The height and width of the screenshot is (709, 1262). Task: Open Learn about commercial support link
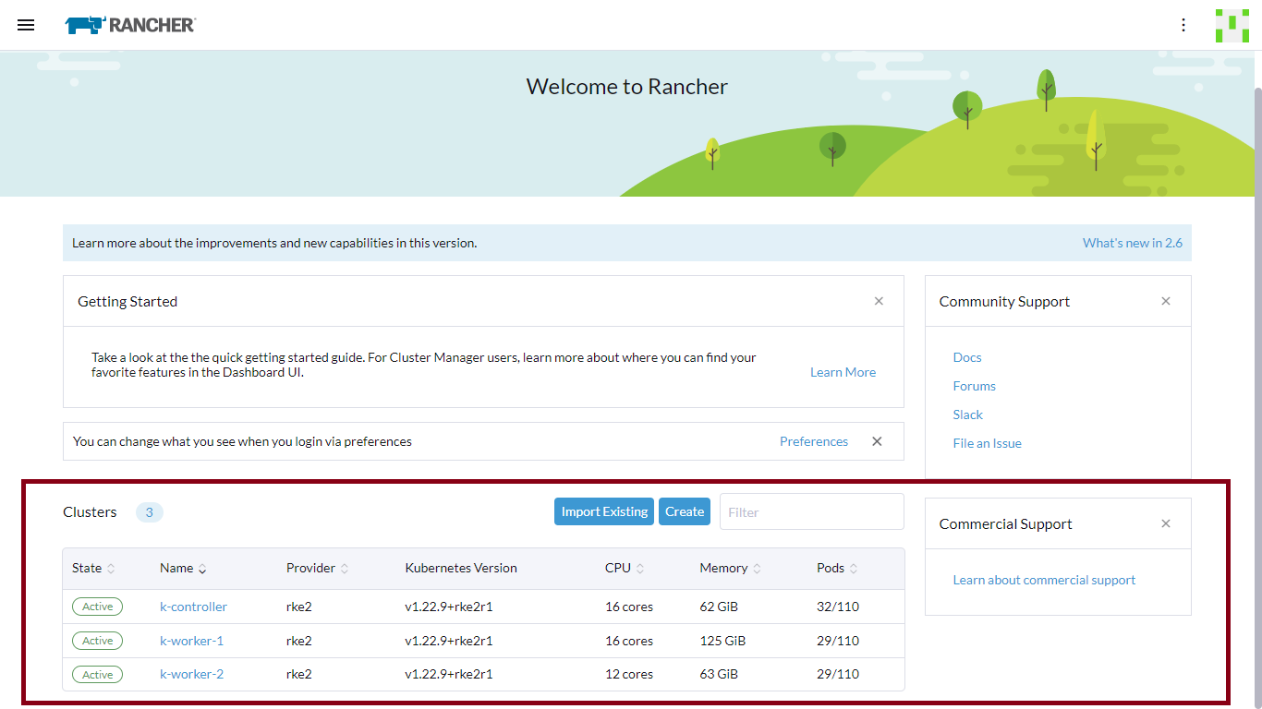click(1045, 580)
